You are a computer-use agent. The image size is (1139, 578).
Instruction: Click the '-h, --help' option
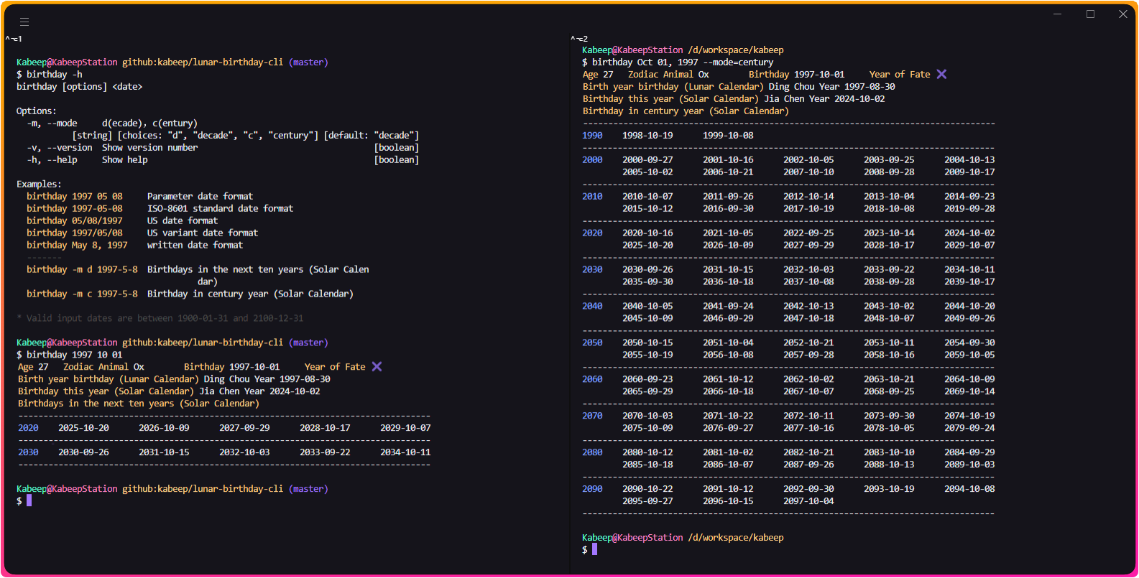[x=52, y=160]
